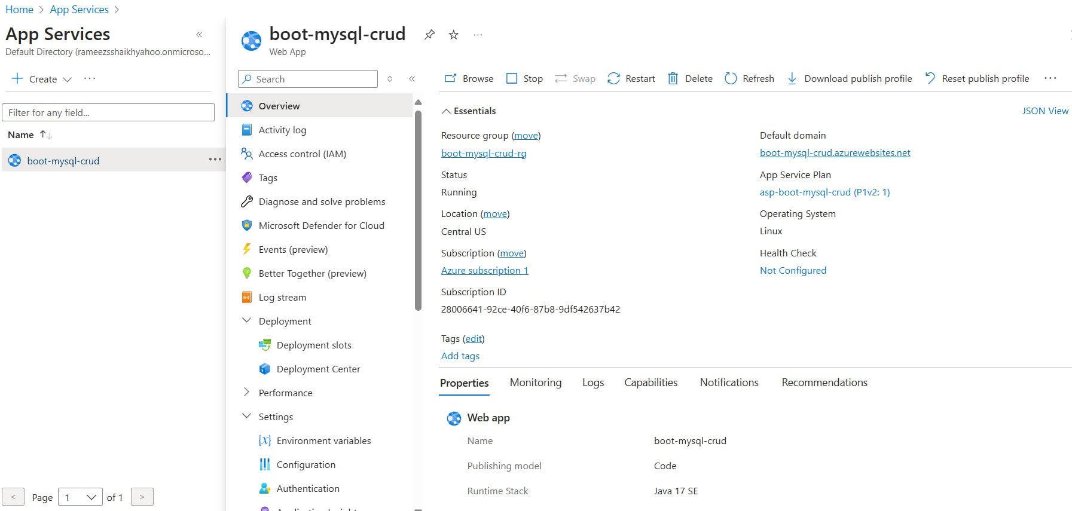Go to the App Services breadcrumb
The image size is (1072, 511).
click(80, 10)
